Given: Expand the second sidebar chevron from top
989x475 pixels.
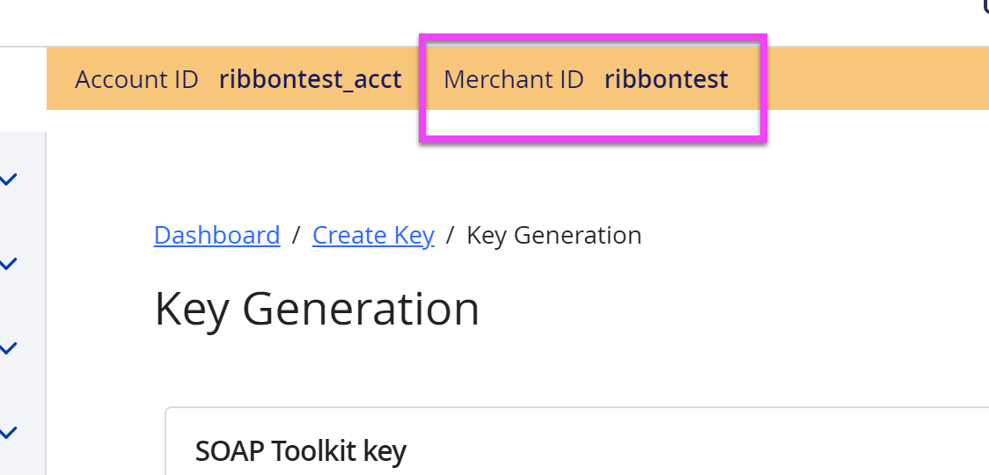Looking at the screenshot, I should tap(9, 263).
